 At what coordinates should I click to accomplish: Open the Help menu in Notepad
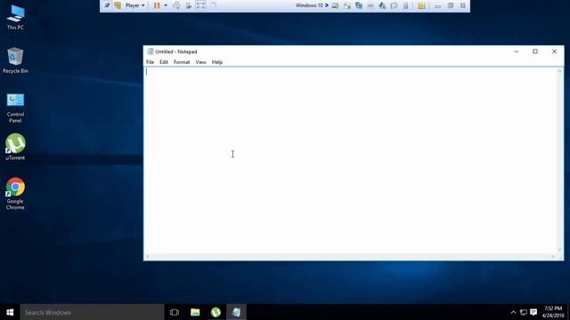click(217, 62)
